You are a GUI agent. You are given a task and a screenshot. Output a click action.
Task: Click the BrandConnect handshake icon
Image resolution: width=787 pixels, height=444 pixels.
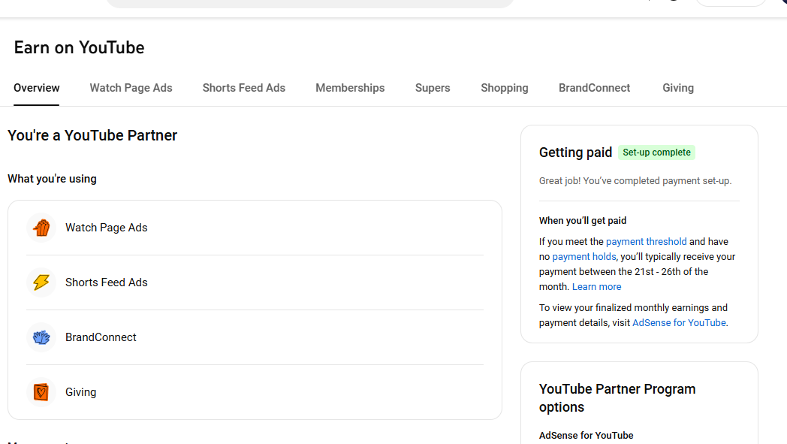point(41,337)
